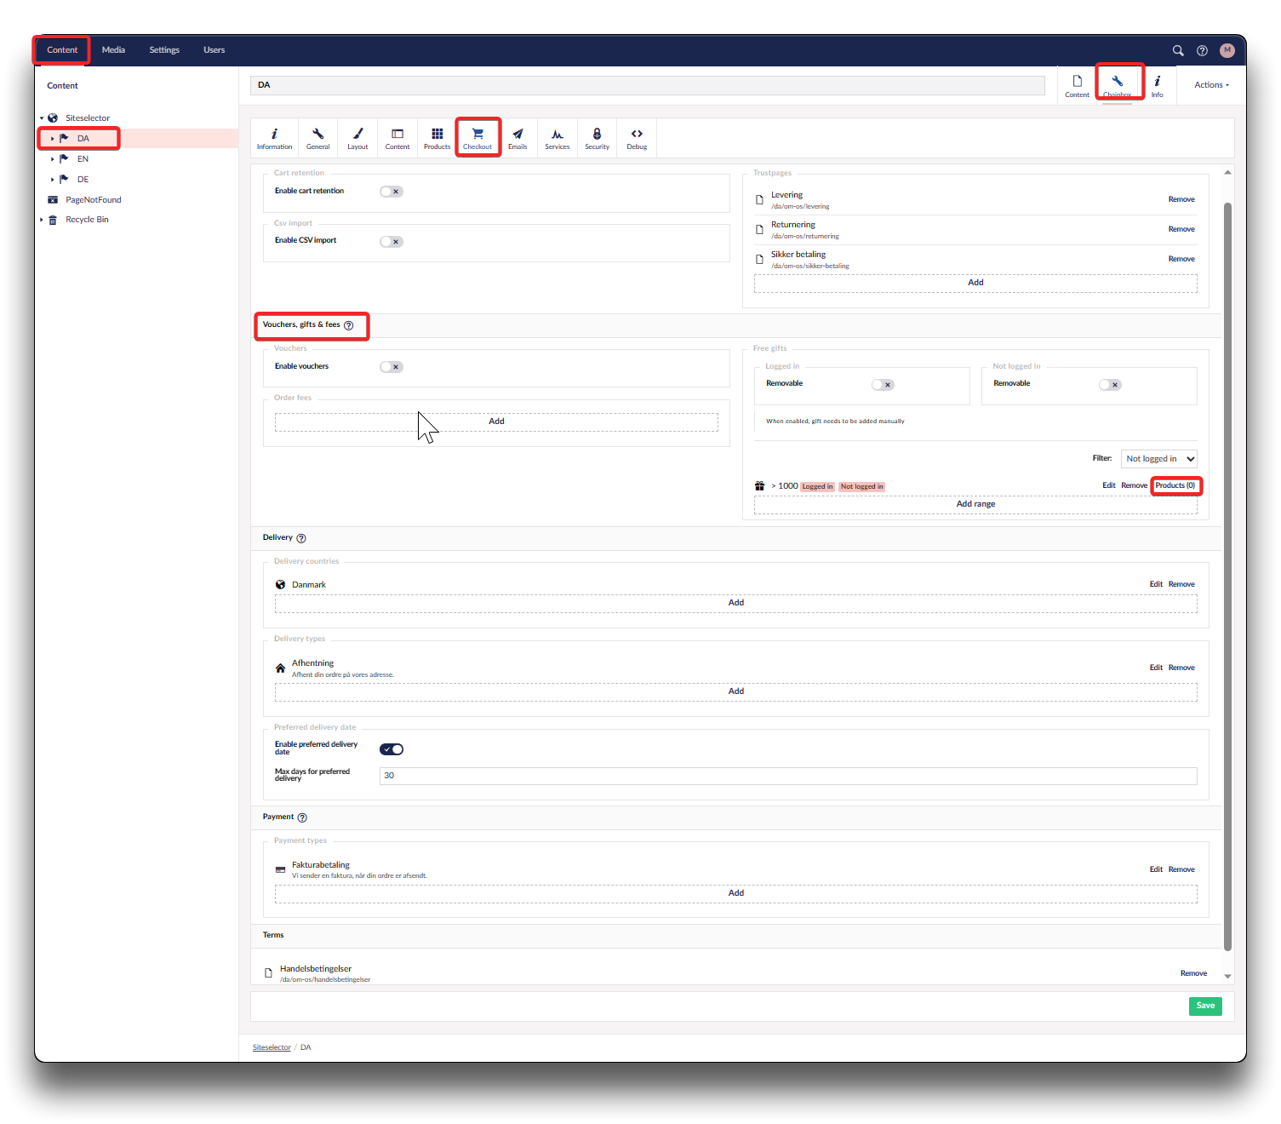
Task: Switch to the Settings section
Action: click(x=164, y=50)
